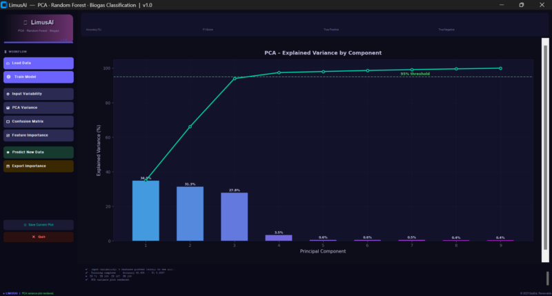The image size is (552, 296).
Task: Click the Input Variability icon
Action: point(8,94)
